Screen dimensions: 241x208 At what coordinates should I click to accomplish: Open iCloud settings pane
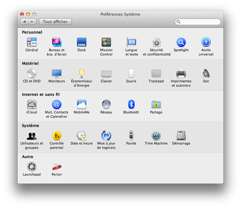pos(32,105)
